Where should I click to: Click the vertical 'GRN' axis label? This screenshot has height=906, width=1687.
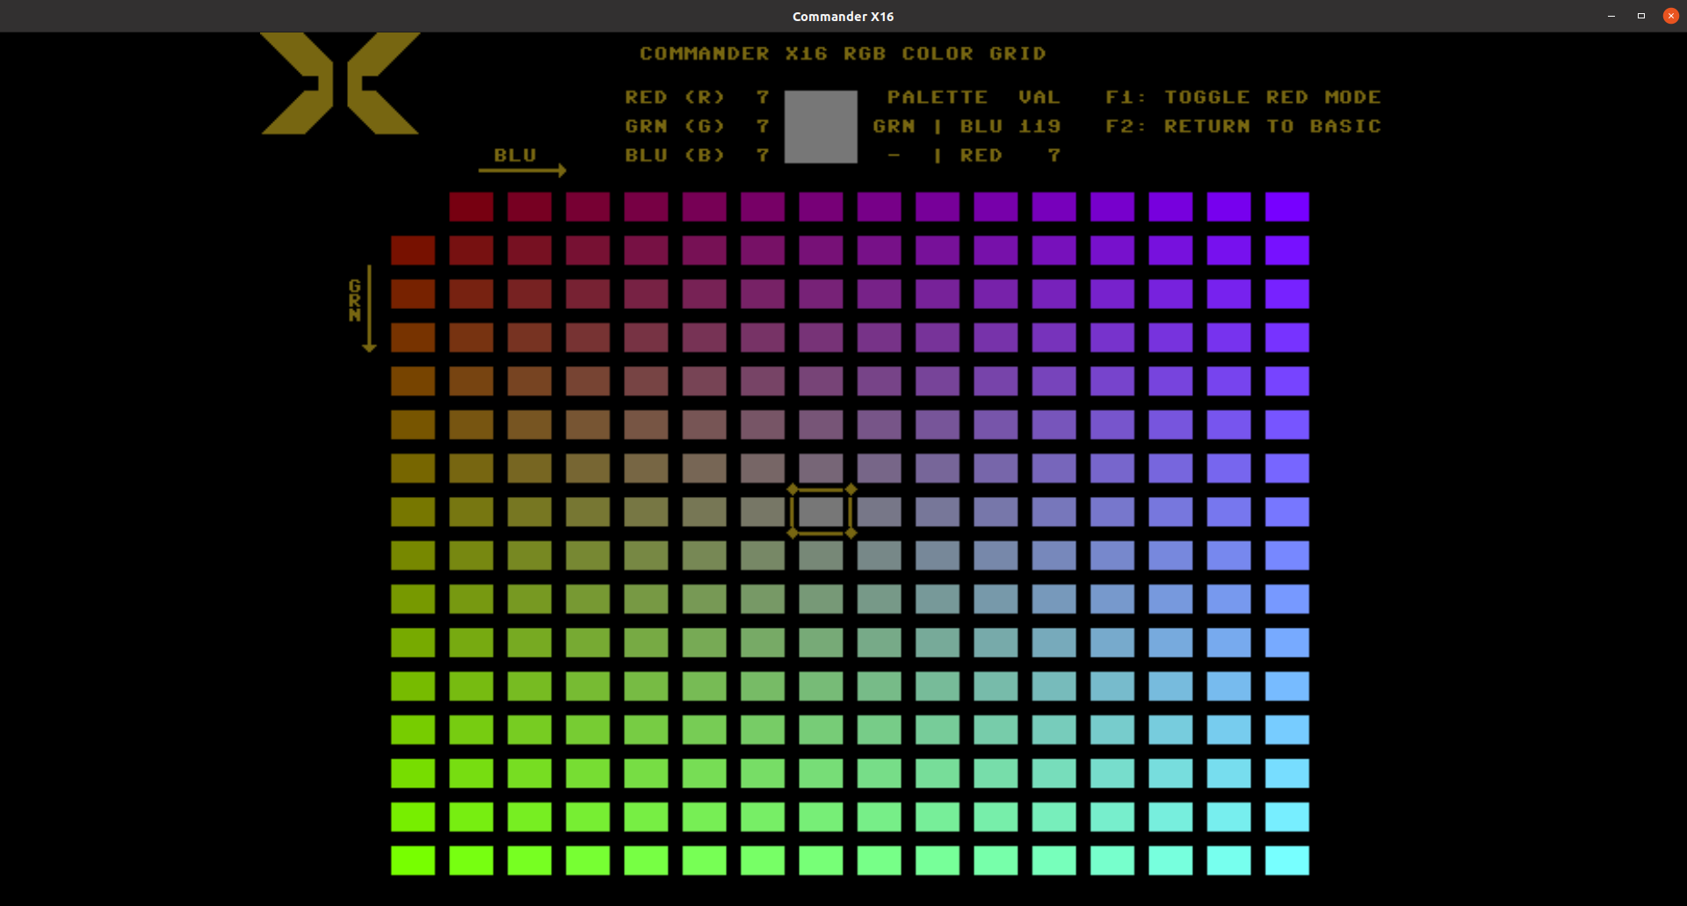coord(355,300)
